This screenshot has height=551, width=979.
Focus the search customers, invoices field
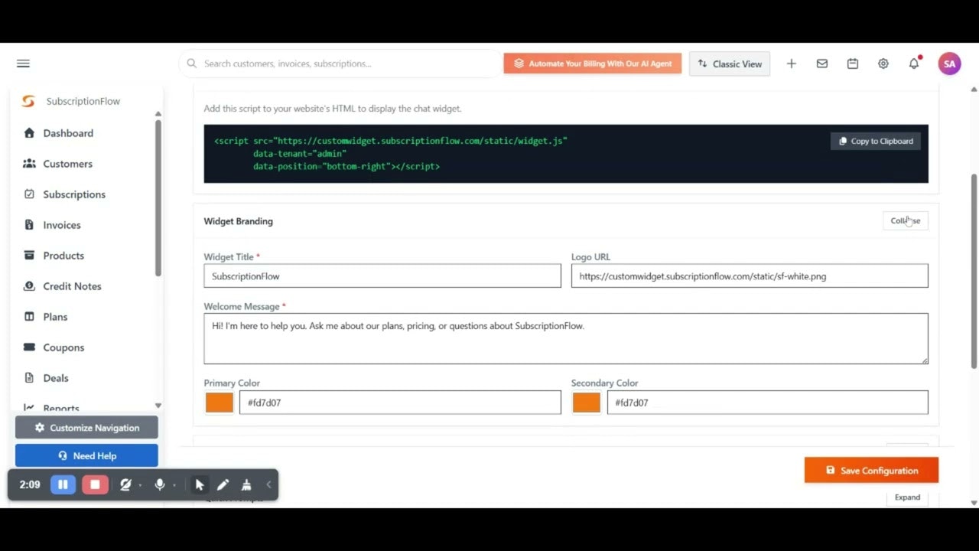[x=340, y=64]
